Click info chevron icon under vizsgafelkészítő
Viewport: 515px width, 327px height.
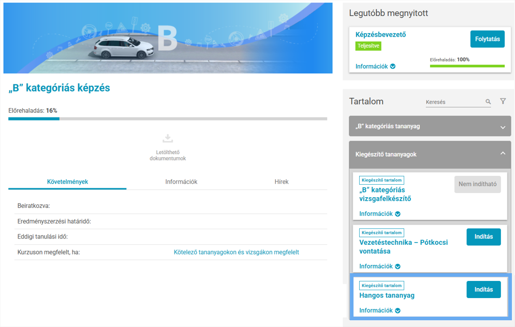(398, 214)
